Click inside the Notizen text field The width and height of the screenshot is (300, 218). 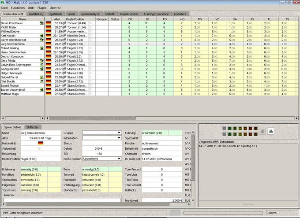point(62,200)
